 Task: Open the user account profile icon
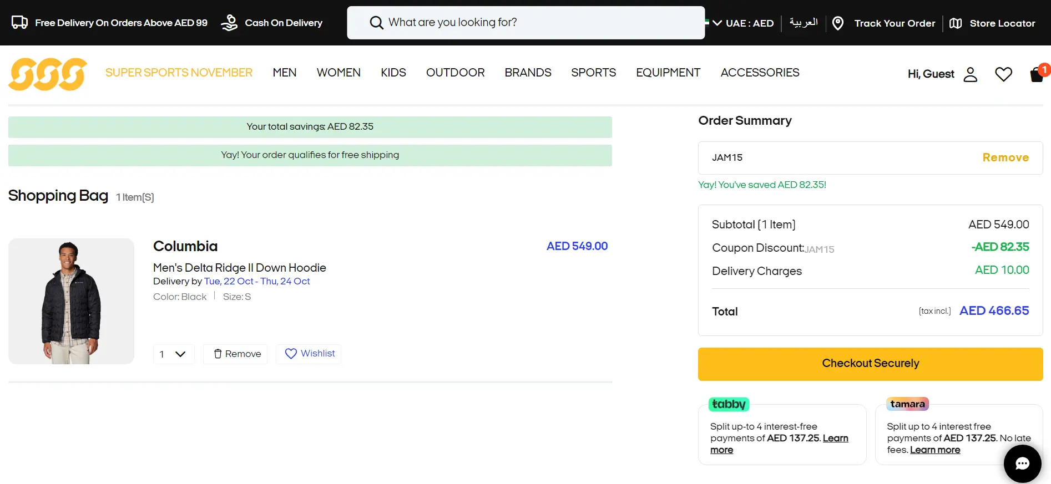[970, 74]
